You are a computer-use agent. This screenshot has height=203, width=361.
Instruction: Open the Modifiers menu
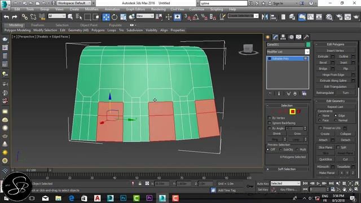91,9
